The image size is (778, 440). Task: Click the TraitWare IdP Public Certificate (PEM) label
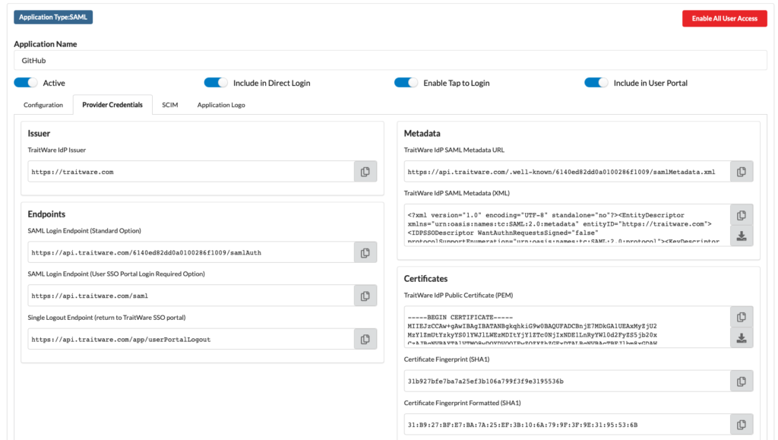pos(458,295)
